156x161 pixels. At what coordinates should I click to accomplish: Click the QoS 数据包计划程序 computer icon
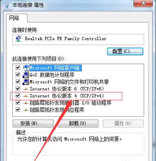(x=26, y=75)
